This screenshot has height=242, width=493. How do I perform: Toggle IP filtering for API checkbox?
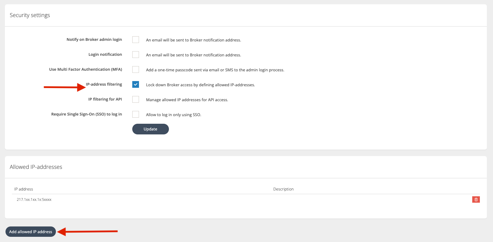(x=136, y=99)
